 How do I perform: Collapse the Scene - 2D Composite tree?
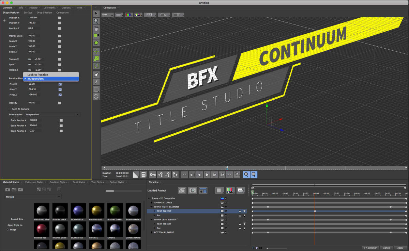pyautogui.click(x=149, y=198)
